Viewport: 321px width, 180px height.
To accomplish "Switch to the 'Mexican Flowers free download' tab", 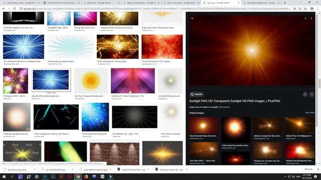I will tap(61, 3).
